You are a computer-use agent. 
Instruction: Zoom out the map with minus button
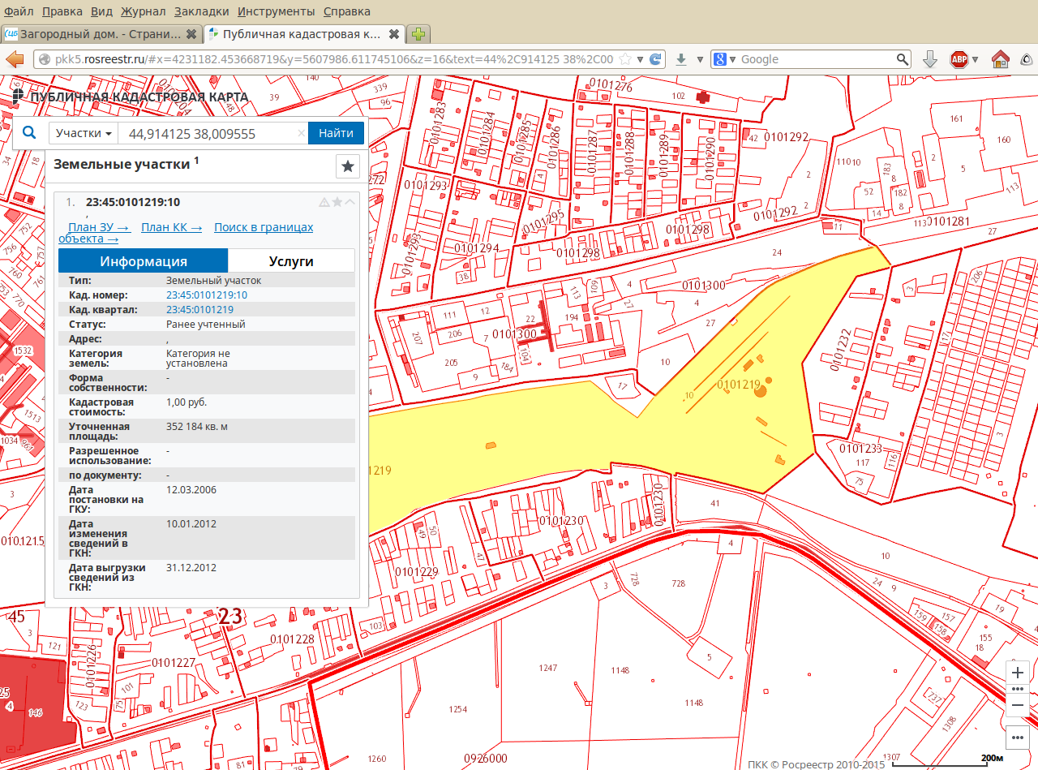(1018, 705)
